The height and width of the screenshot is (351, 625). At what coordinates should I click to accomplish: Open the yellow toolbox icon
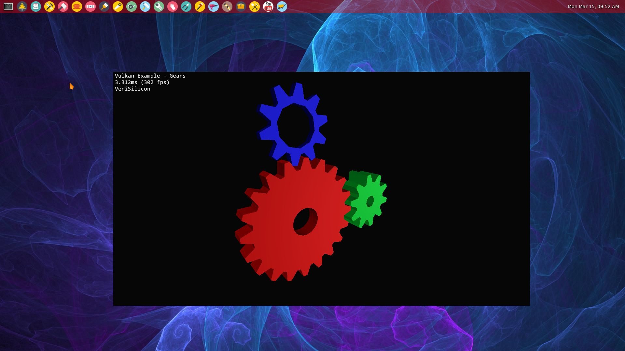click(x=241, y=6)
